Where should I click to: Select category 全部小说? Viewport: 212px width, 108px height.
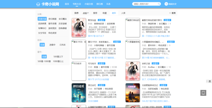point(42,19)
